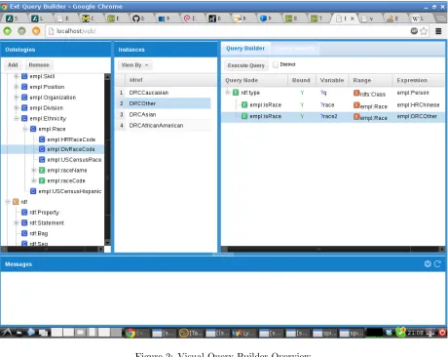Close the active browser tab
Image resolution: width=448 pixels, height=357 pixels.
point(352,19)
